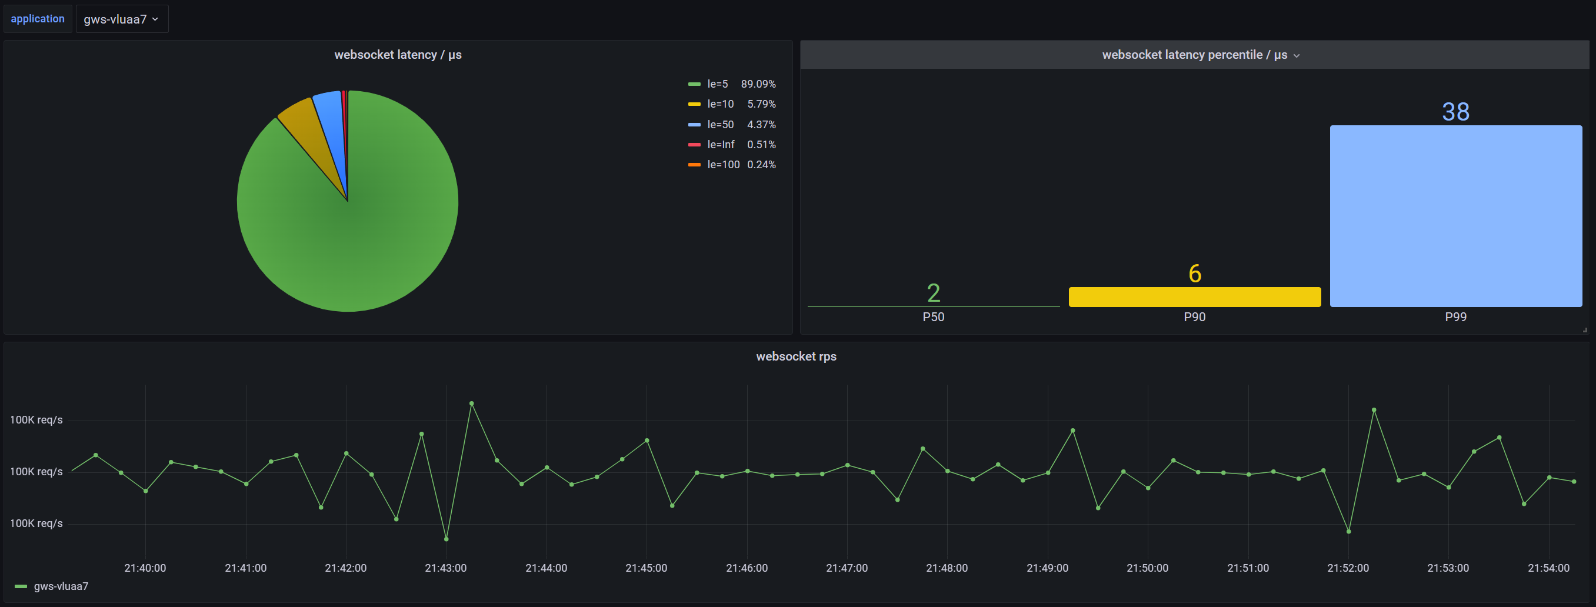The width and height of the screenshot is (1596, 607).
Task: Click the P99 axis label
Action: pyautogui.click(x=1455, y=317)
